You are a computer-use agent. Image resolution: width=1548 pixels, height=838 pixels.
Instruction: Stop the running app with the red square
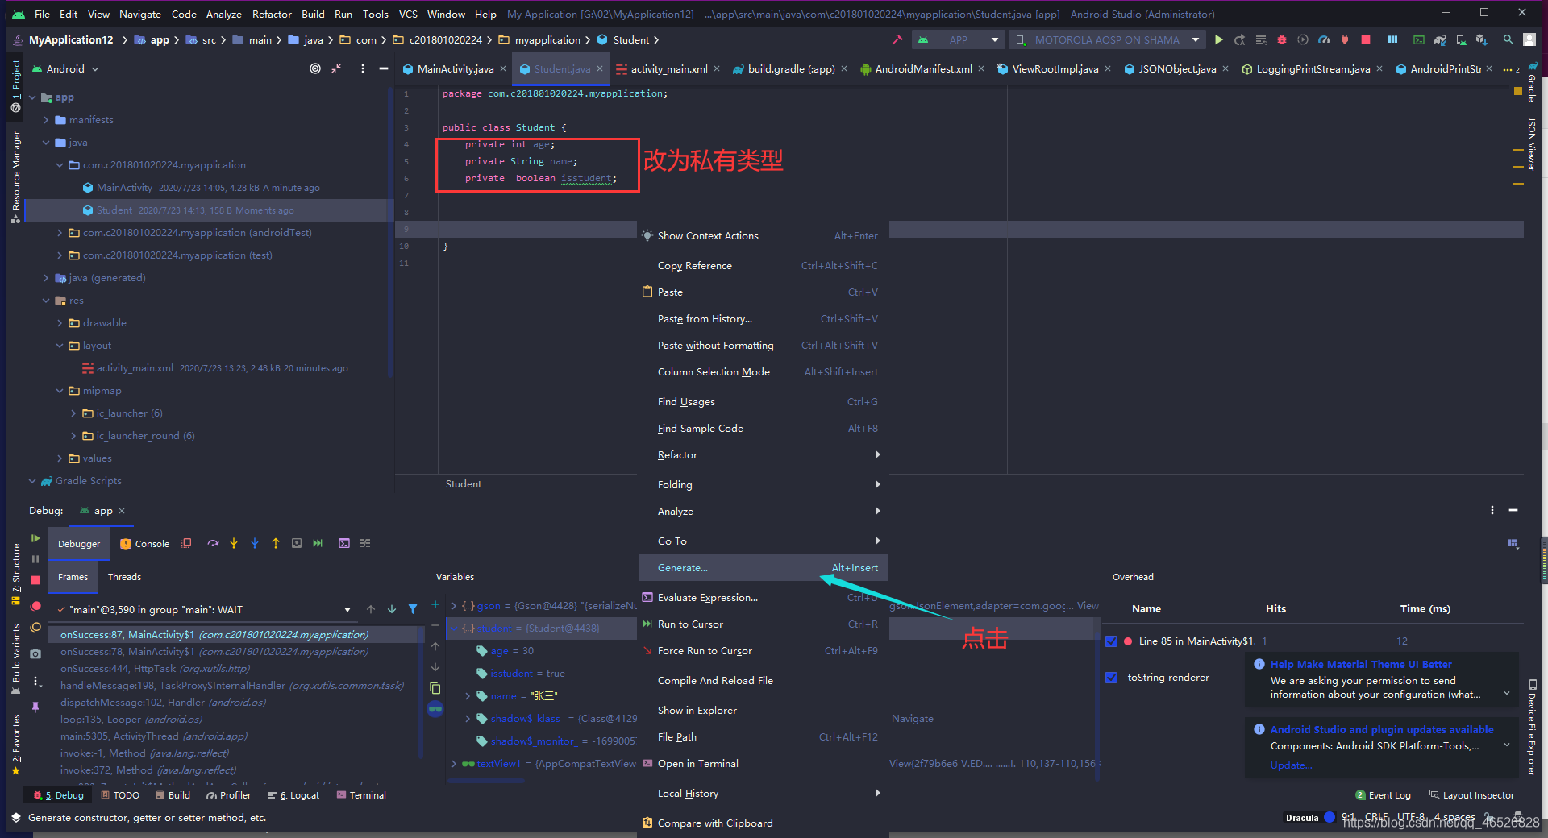1366,39
